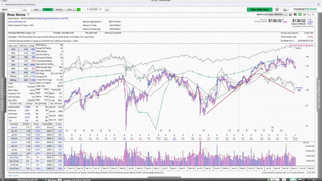Open the www.rossstores.com link
Screen dimensions: 322x181
coord(17,22)
